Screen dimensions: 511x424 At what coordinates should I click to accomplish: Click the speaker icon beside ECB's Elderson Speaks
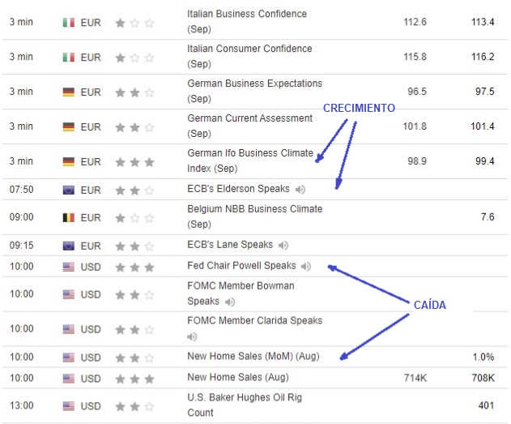tap(300, 190)
